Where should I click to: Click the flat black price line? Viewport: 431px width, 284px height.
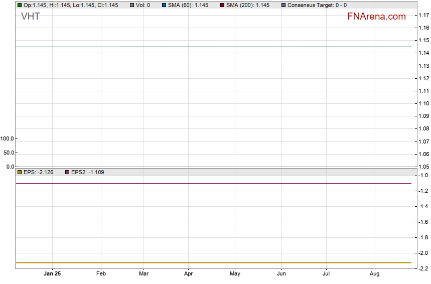(x=213, y=47)
